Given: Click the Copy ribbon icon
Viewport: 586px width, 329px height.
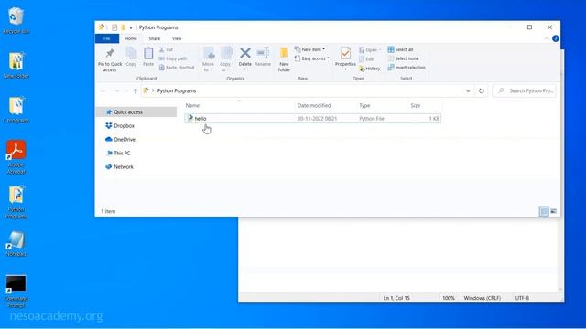Looking at the screenshot, I should (x=131, y=53).
